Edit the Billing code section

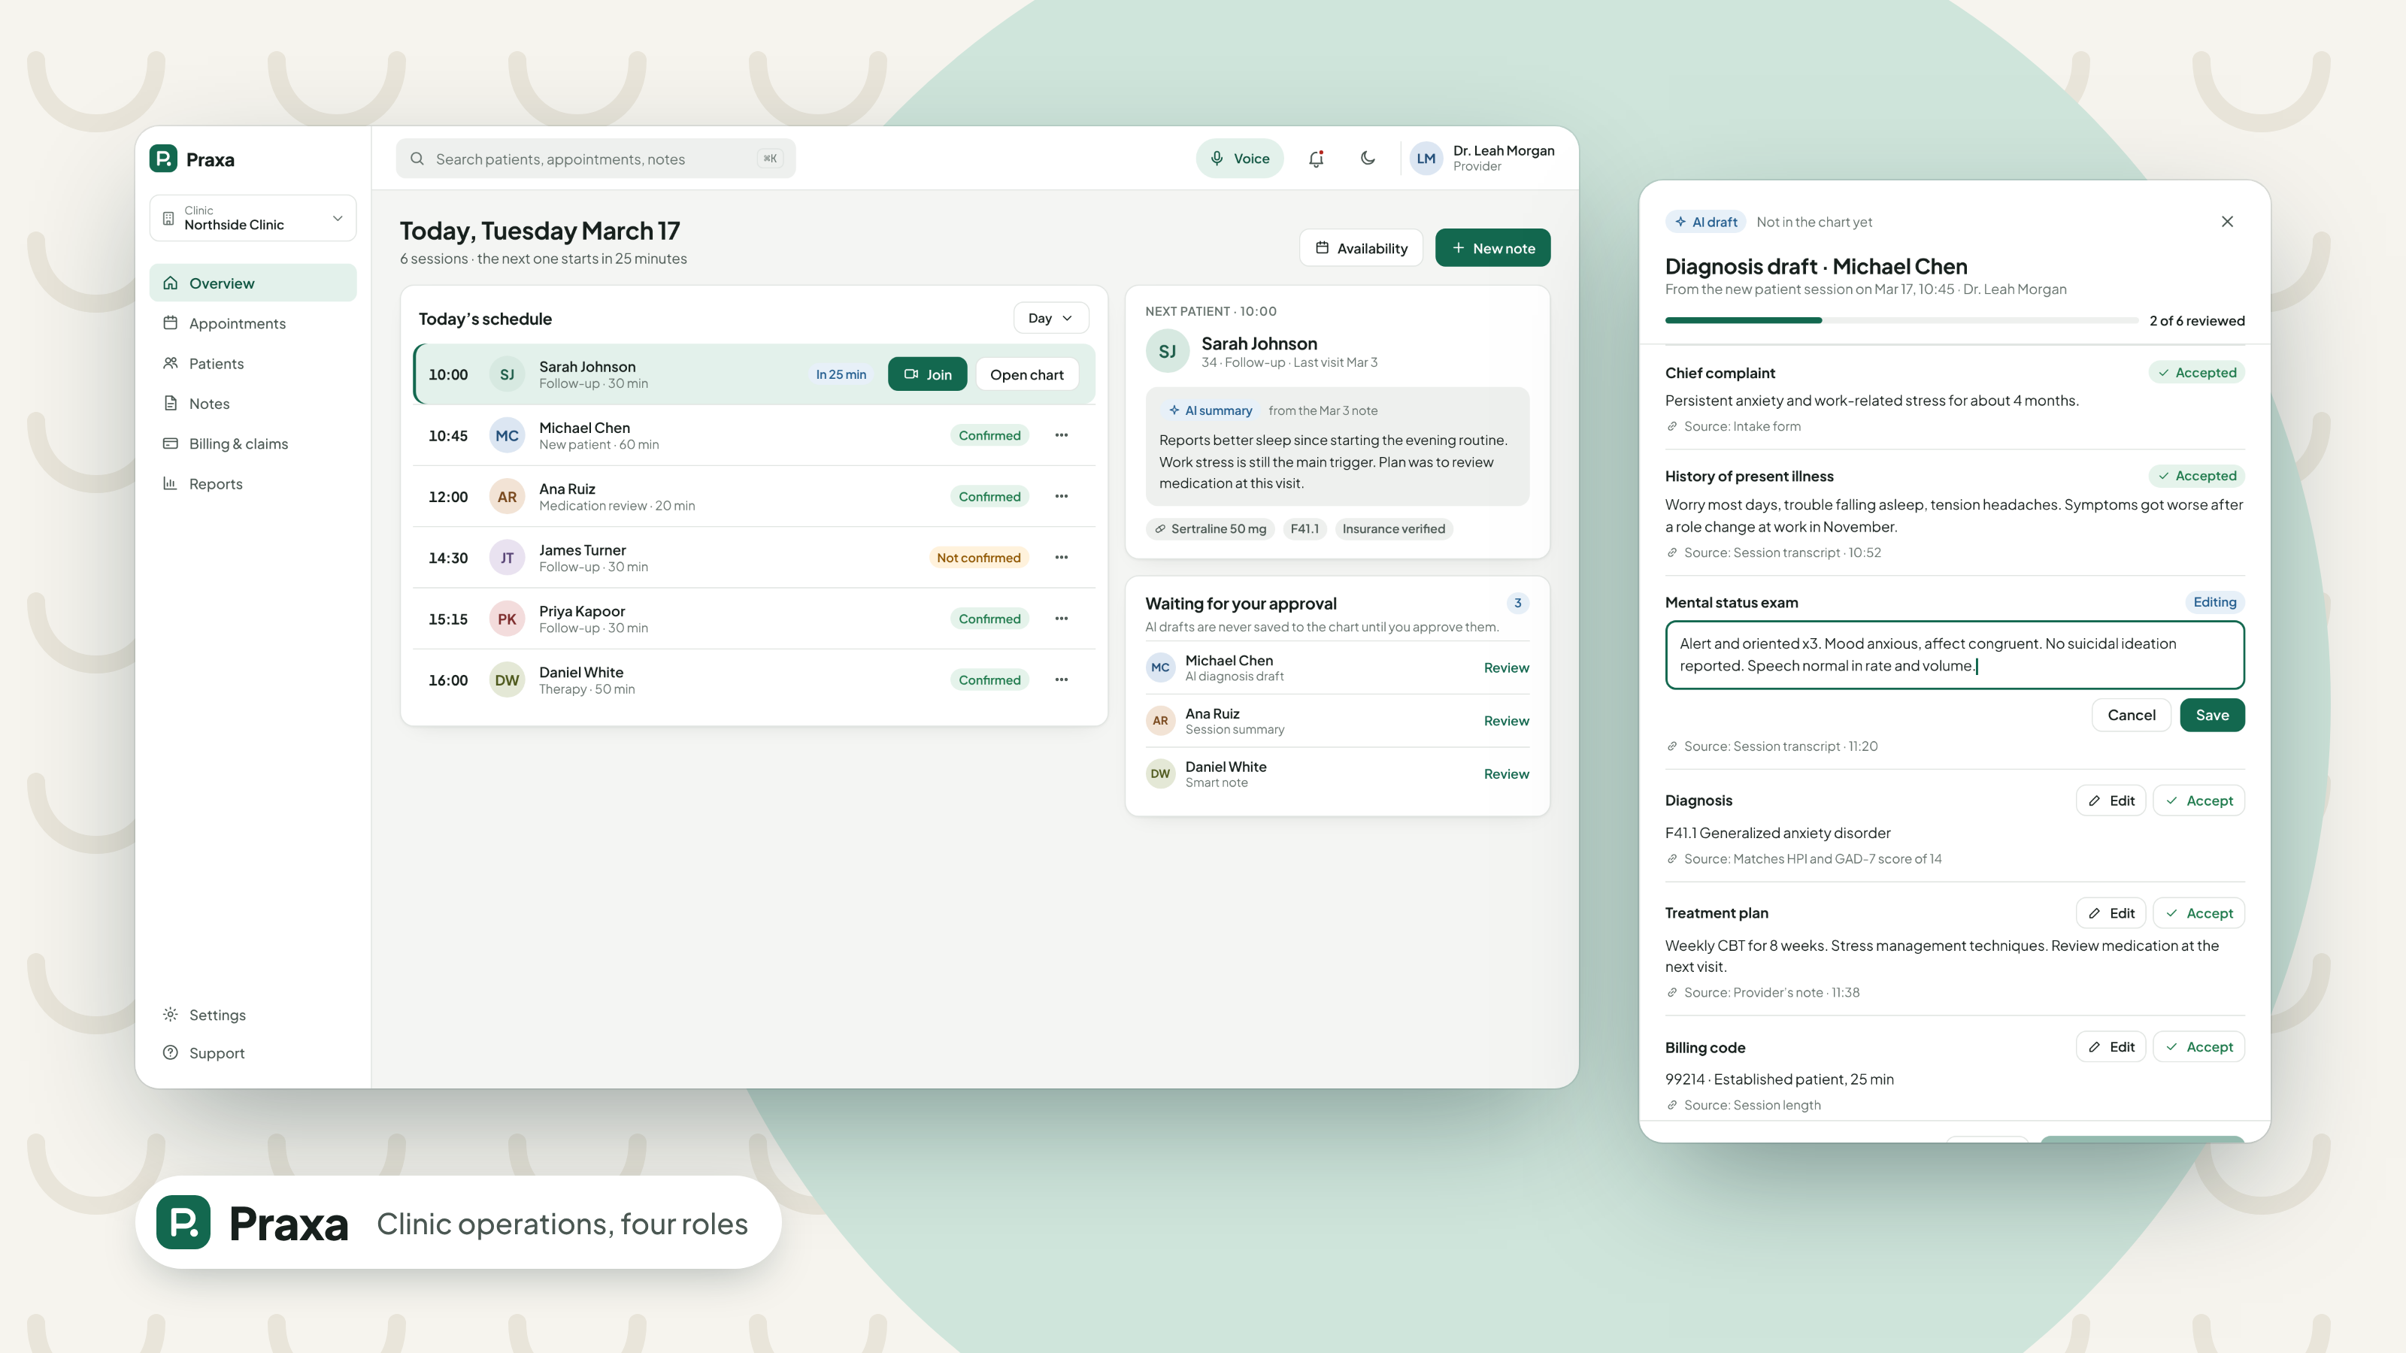(x=2111, y=1047)
